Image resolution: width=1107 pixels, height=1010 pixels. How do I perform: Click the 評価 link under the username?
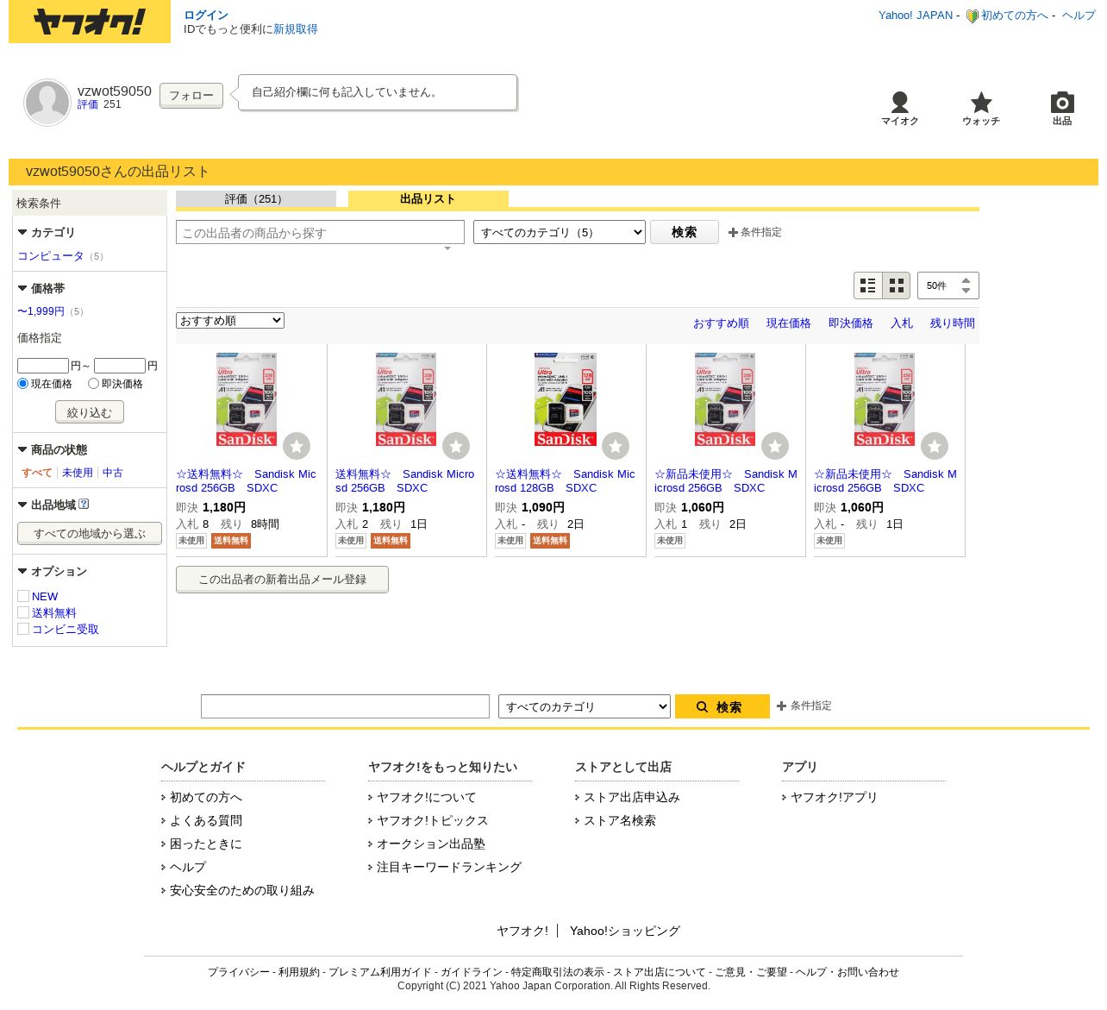click(88, 104)
